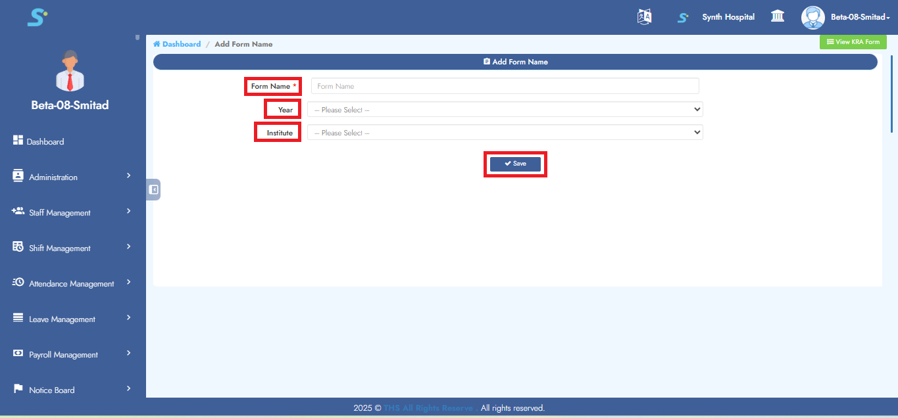Open the Beta-08-Smitad user dropdown menu
The height and width of the screenshot is (418, 898).
(860, 17)
